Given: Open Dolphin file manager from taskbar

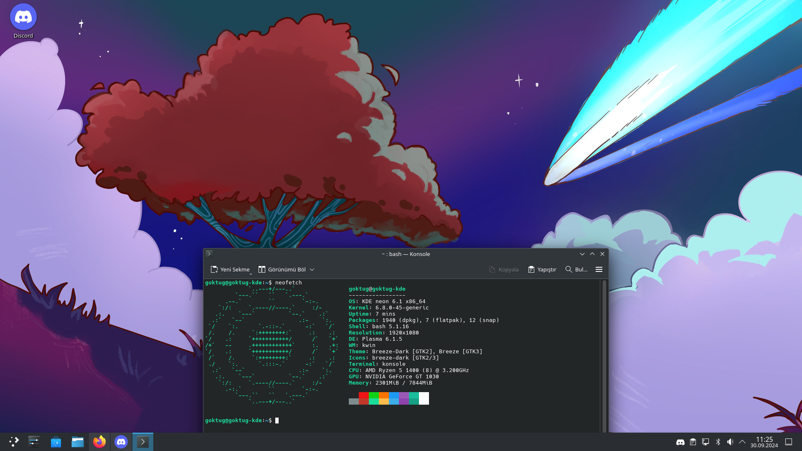Looking at the screenshot, I should pos(78,442).
